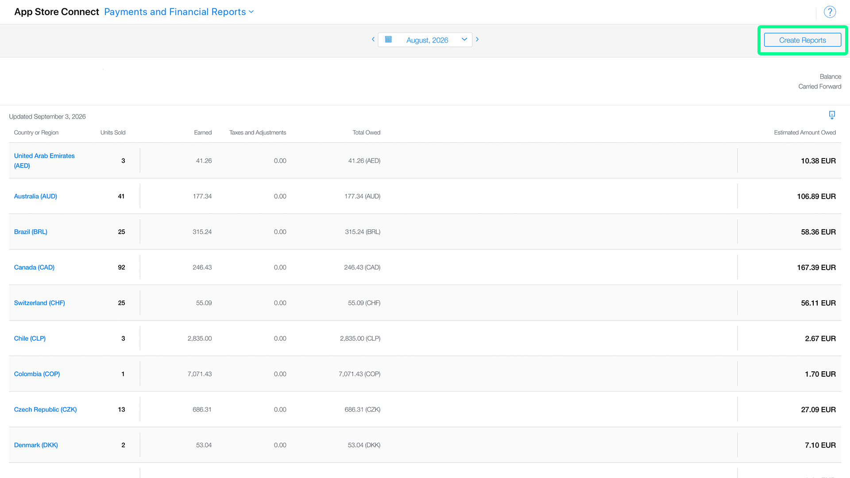850x478 pixels.
Task: Open Czech Republic (CZK) details
Action: point(45,409)
